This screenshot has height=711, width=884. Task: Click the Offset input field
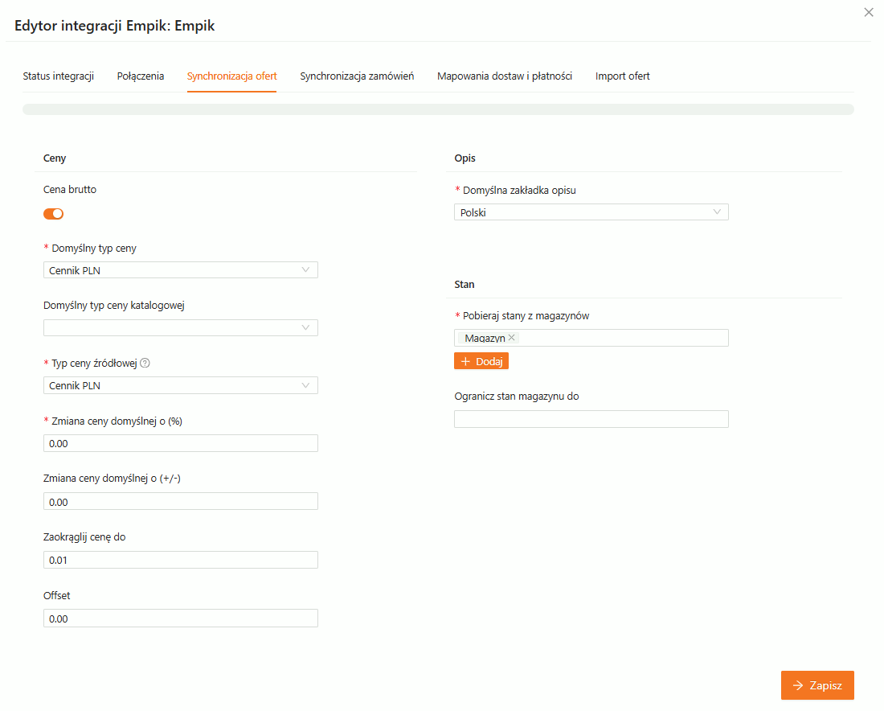point(180,619)
